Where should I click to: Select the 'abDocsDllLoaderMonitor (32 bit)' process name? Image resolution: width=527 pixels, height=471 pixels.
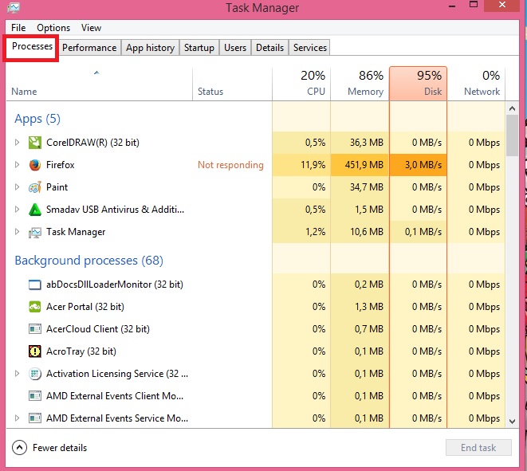115,285
